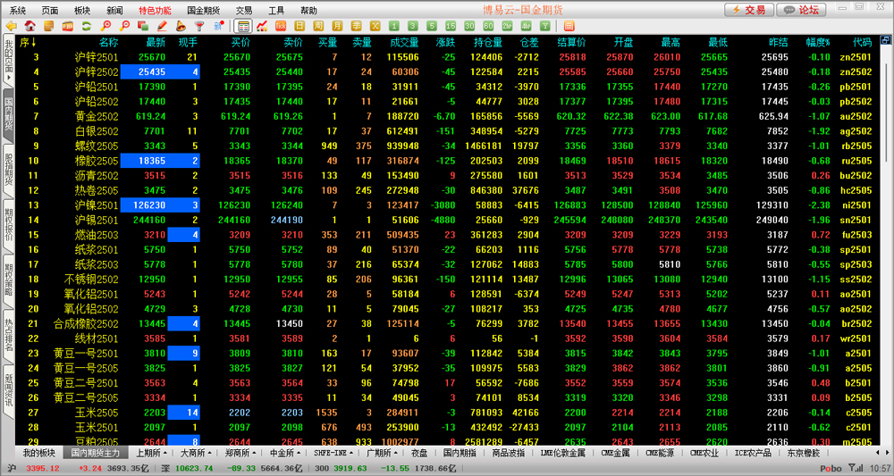Open the 国金期货 menu
This screenshot has height=476, width=894.
coord(204,10)
